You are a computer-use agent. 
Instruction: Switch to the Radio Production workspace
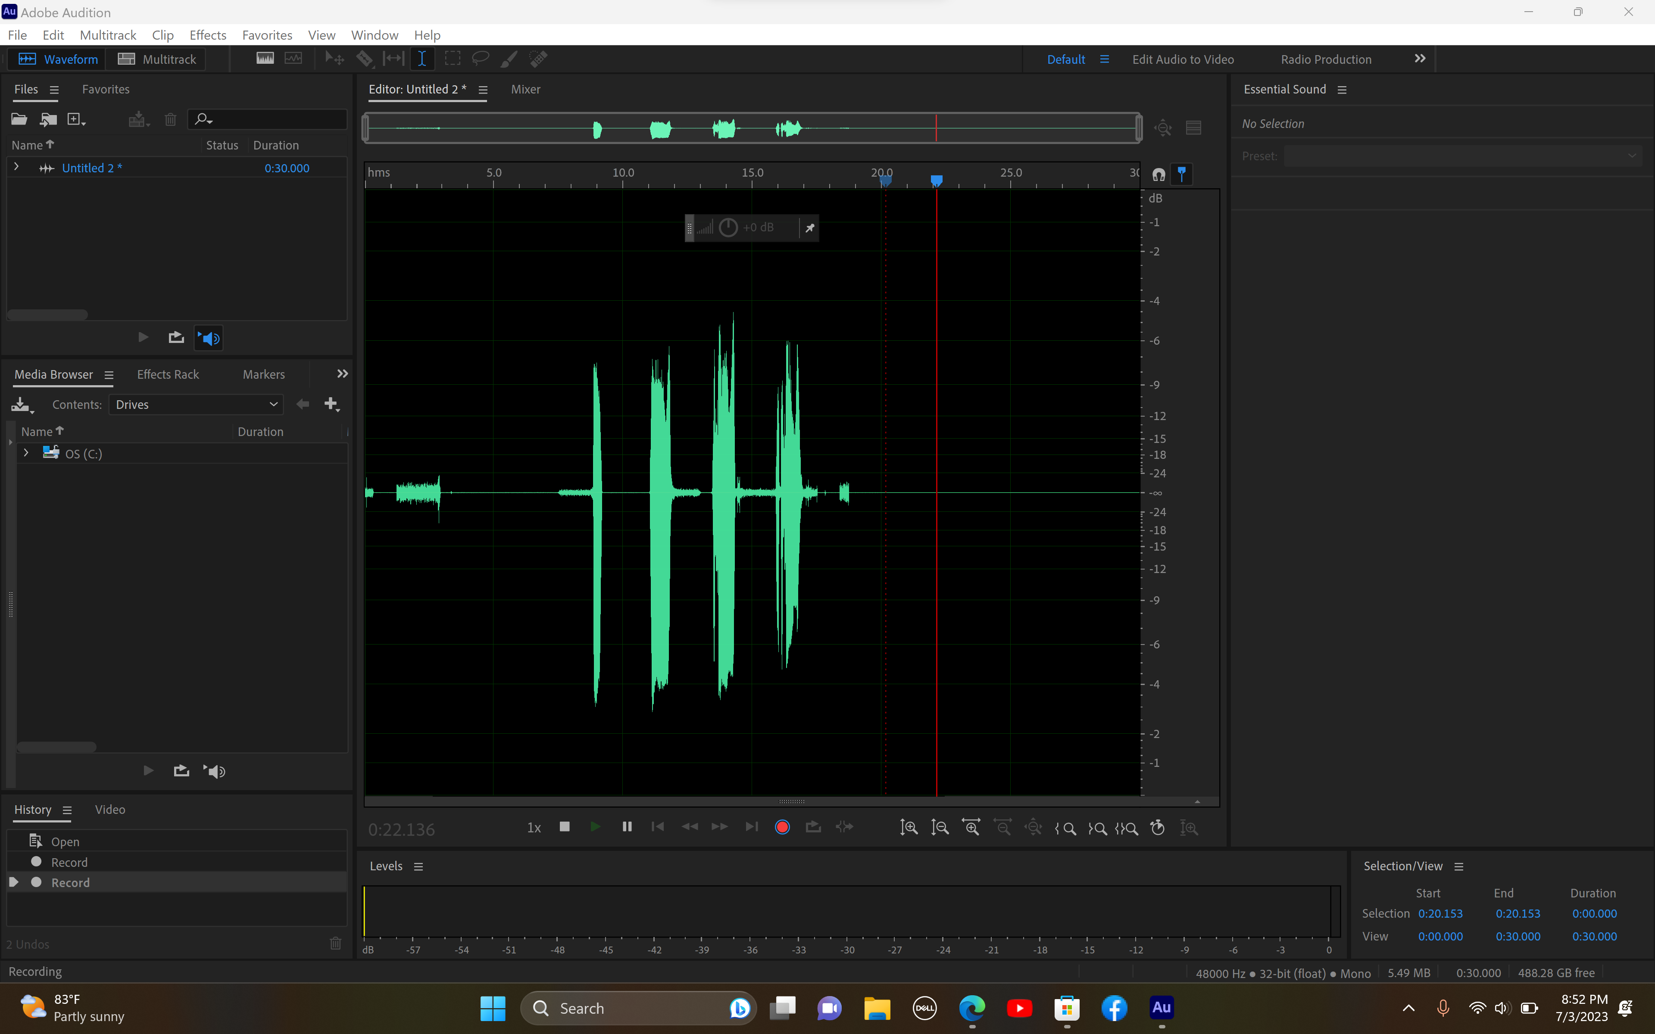click(x=1325, y=59)
